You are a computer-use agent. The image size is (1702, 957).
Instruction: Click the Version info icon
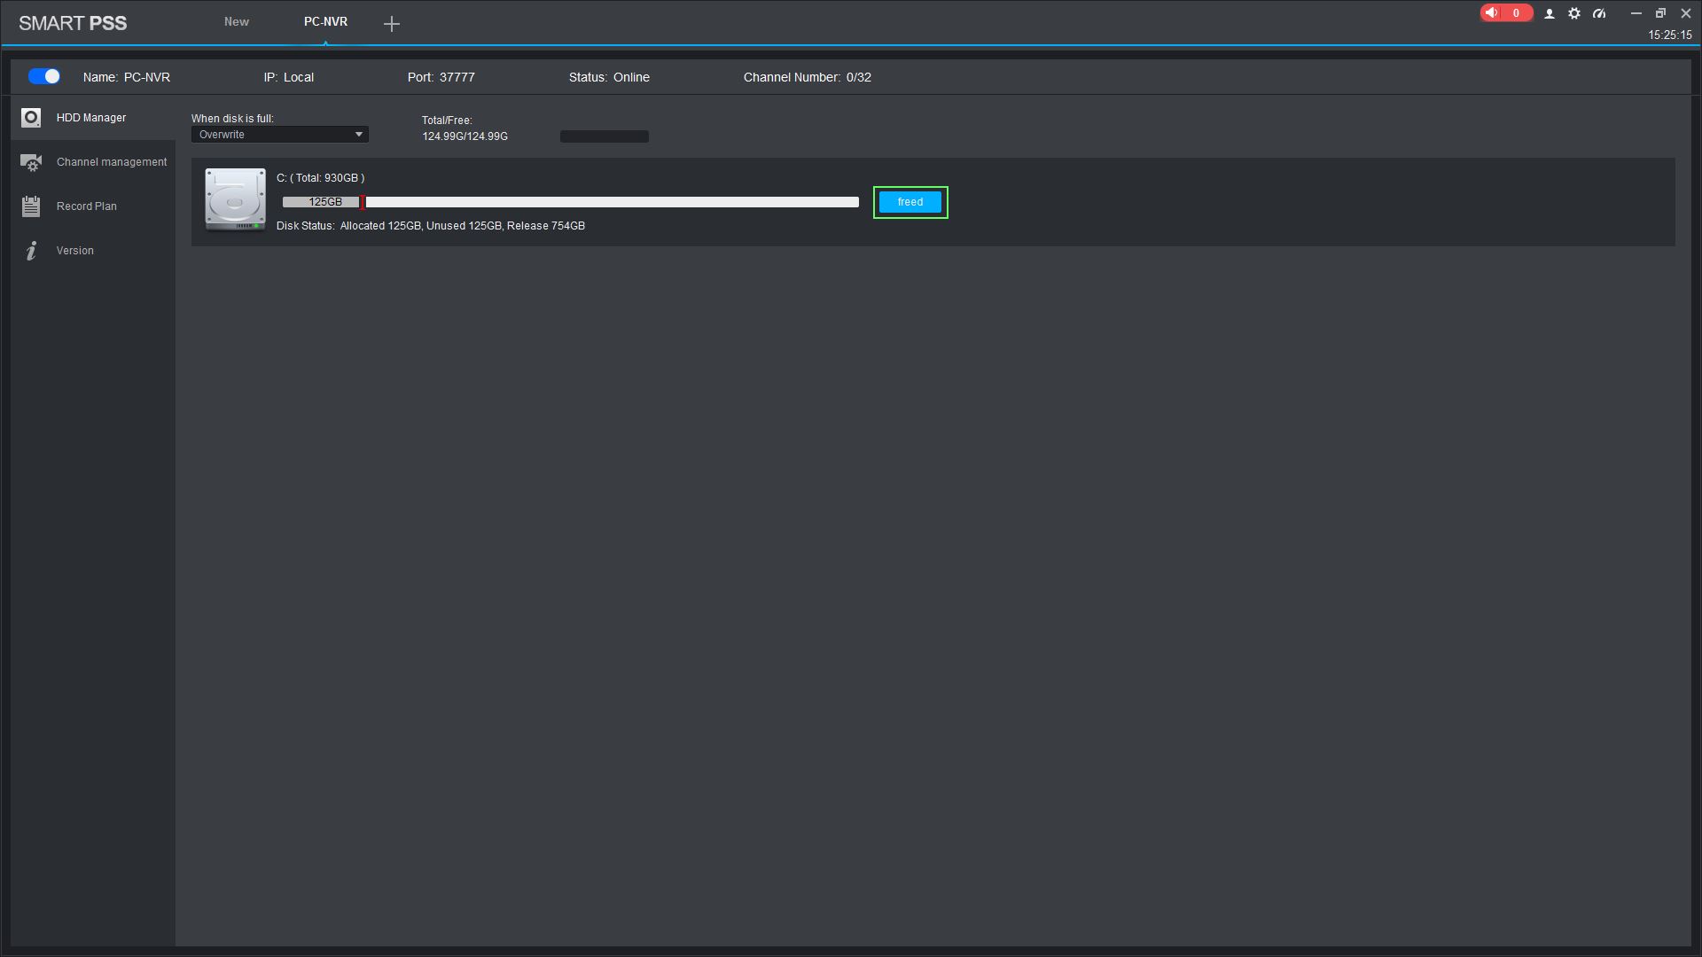coord(31,251)
